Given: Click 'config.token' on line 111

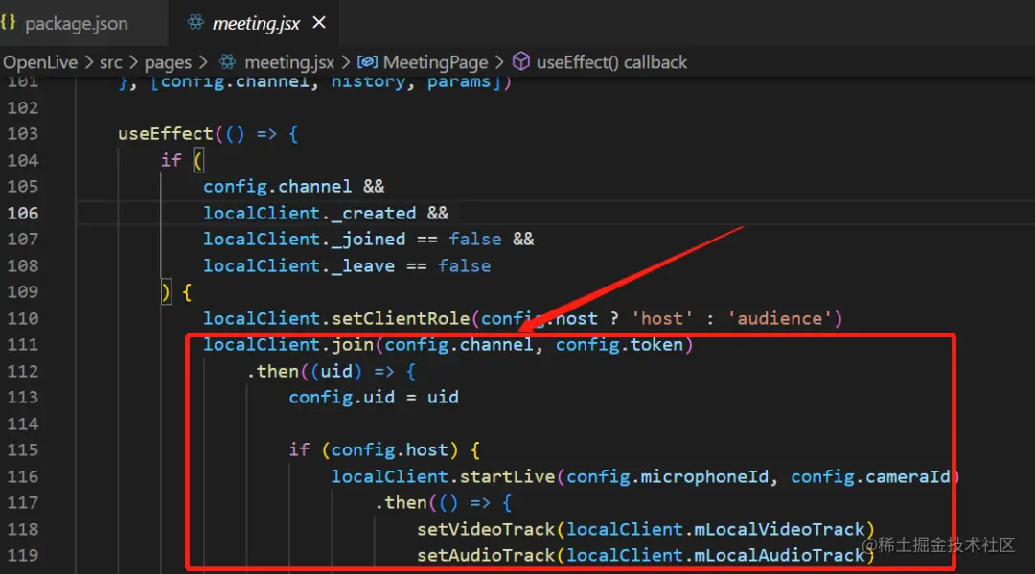Looking at the screenshot, I should point(619,344).
